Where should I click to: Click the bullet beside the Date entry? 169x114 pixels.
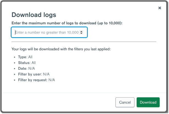point(15,69)
